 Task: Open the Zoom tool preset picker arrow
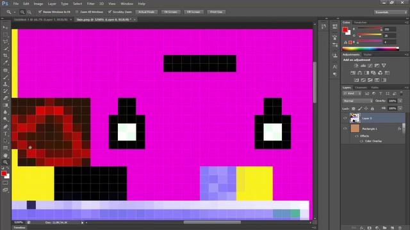click(x=15, y=12)
